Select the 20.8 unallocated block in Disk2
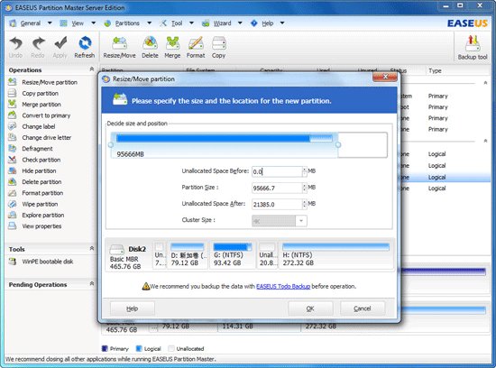Screen dimensions: 496x368 267,255
